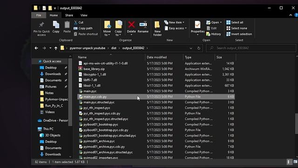298x168 pixels.
Task: Go forward with the forward arrow
Action: (44, 48)
